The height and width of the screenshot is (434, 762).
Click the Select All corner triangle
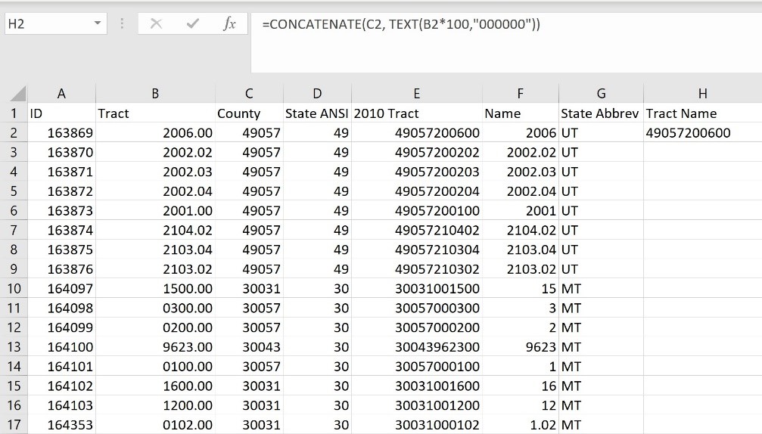point(17,94)
